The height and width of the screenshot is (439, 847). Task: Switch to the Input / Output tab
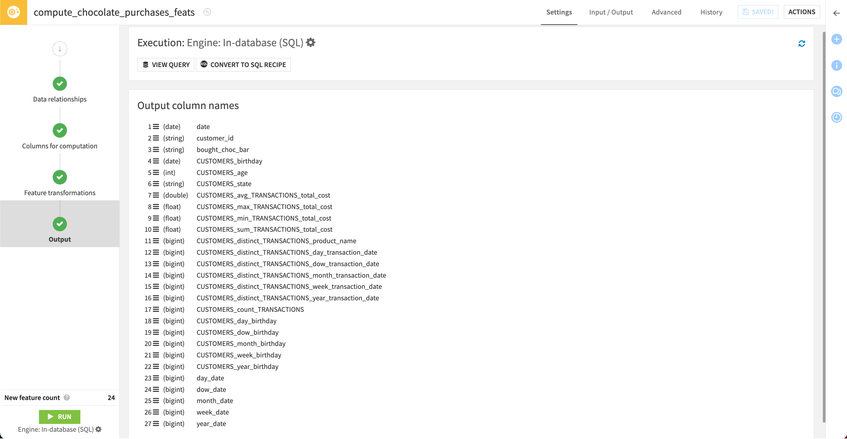tap(611, 12)
